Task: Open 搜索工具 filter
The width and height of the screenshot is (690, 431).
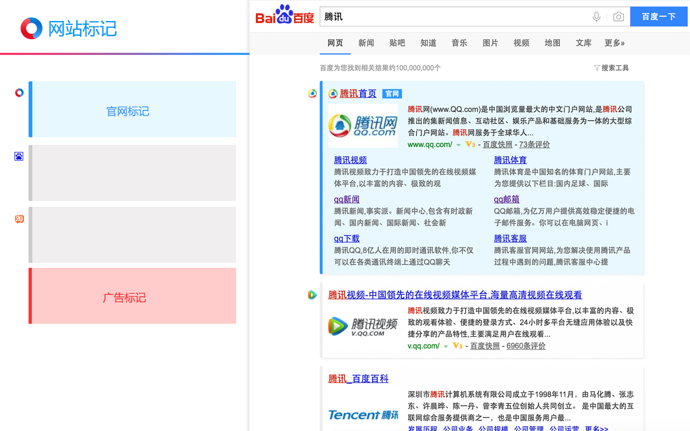Action: tap(611, 68)
